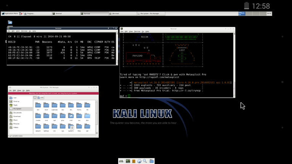This screenshot has height=164, width=292.
Task: Click the panel clock showing 09:58
Action: coord(269,14)
